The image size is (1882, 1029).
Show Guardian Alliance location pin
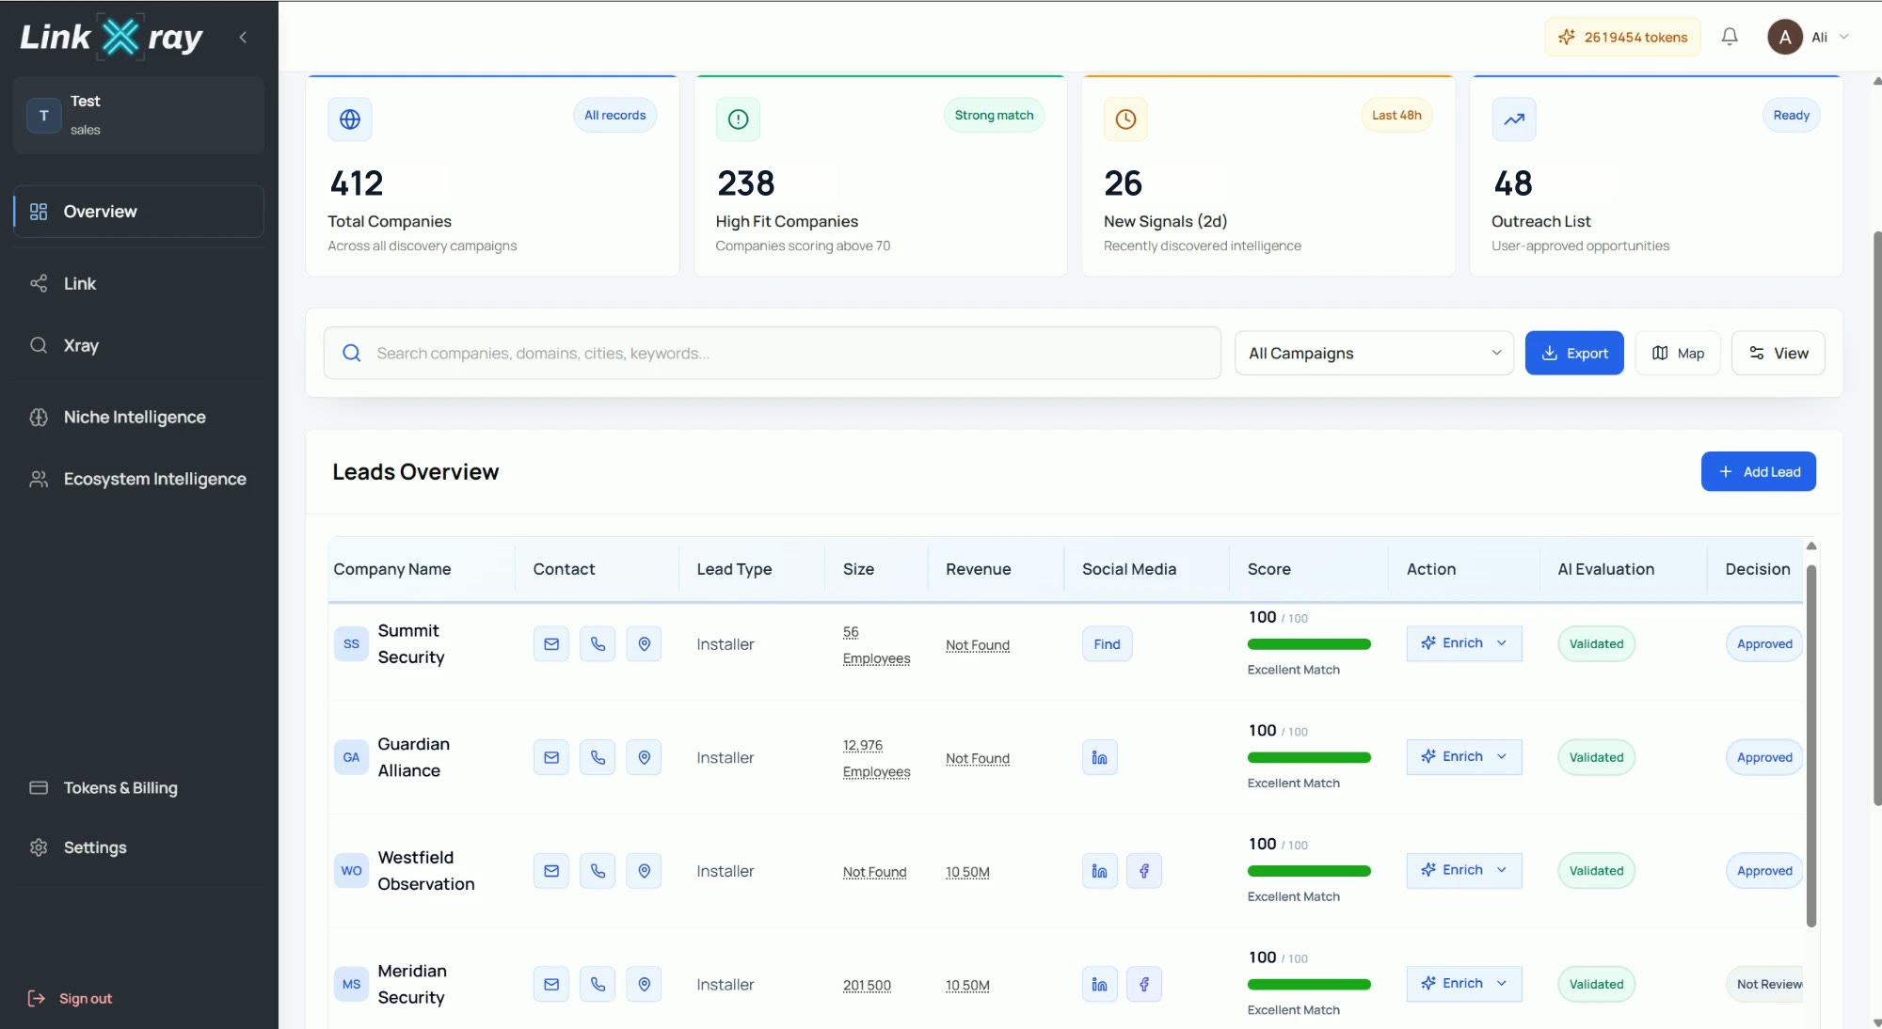click(644, 758)
